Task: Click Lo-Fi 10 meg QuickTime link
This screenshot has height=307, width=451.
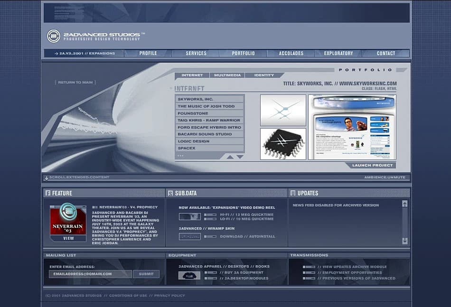Action: [246, 219]
